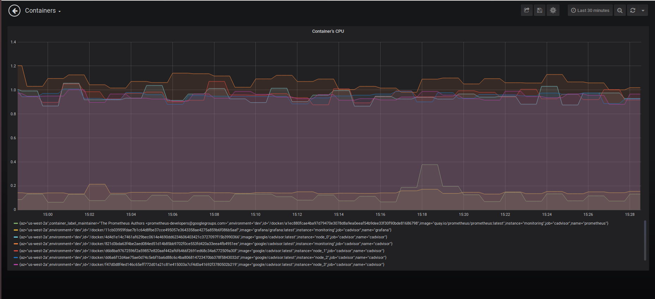Screen dimensions: 655x299
Task: Click the legend vertical scrollbar
Action: click(645, 240)
